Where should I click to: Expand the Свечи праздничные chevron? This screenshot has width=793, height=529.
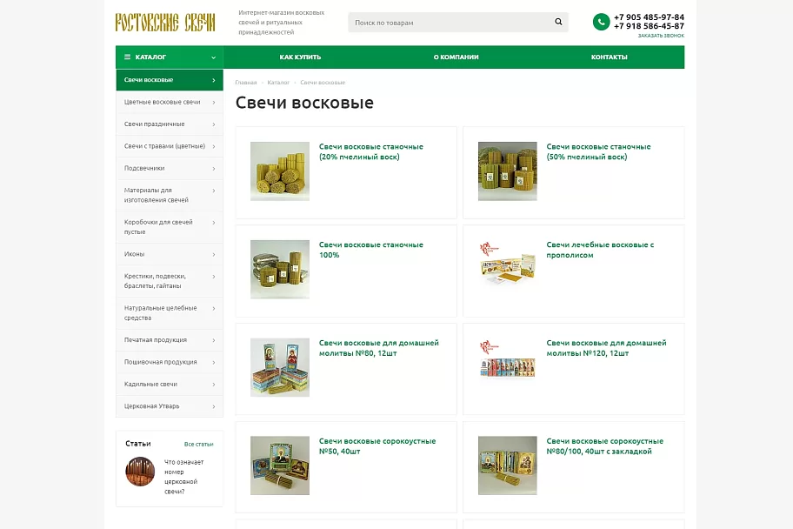(x=214, y=124)
